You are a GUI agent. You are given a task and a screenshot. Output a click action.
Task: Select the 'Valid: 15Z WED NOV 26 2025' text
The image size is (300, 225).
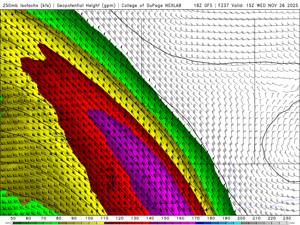click(x=265, y=6)
